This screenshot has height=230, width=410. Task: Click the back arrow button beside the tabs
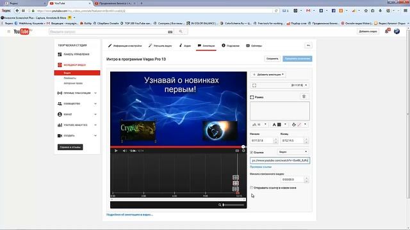coord(308,45)
